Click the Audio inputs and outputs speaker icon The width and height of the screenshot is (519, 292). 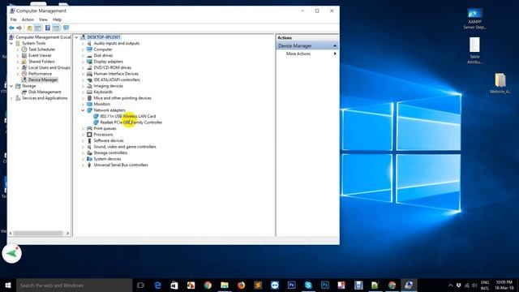click(x=89, y=43)
